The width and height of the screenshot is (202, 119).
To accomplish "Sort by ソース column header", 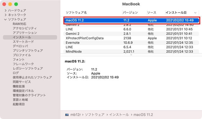I will pos(151,13).
